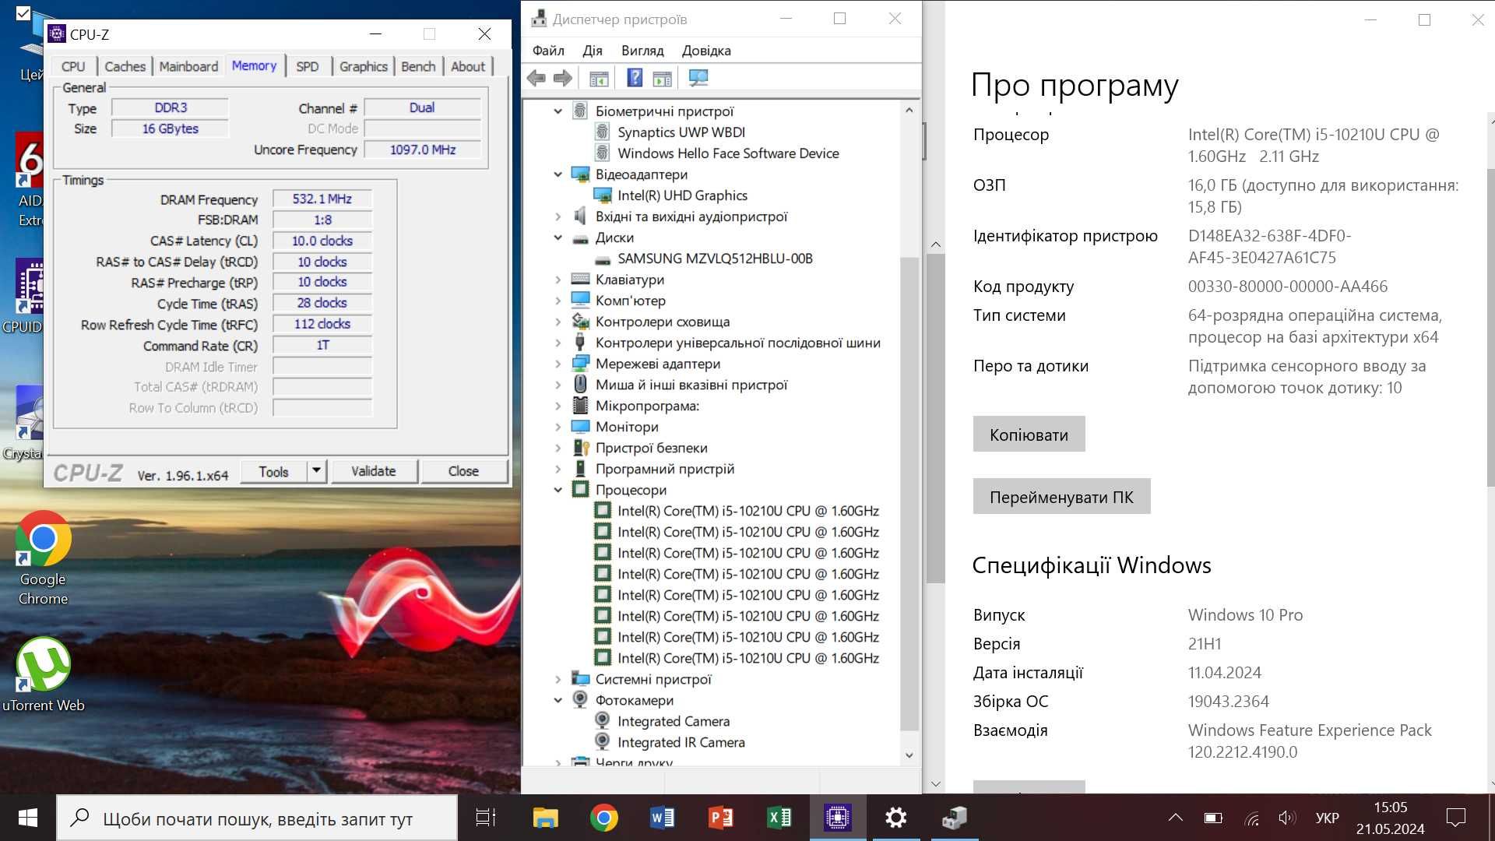Viewport: 1495px width, 841px height.
Task: Open Task View on the taskbar
Action: (486, 818)
